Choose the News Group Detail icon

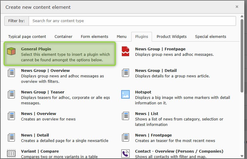(x=125, y=73)
